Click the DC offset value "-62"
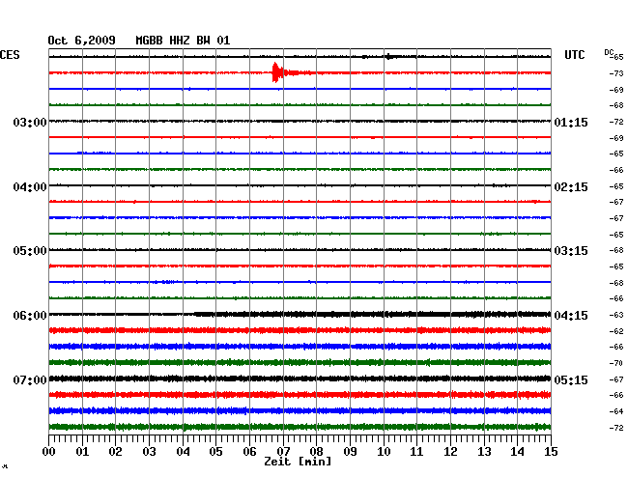 pyautogui.click(x=616, y=331)
